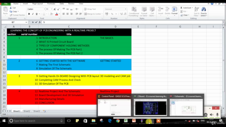Toggle Bold formatting
This screenshot has width=226, height=127.
pos(29,14)
